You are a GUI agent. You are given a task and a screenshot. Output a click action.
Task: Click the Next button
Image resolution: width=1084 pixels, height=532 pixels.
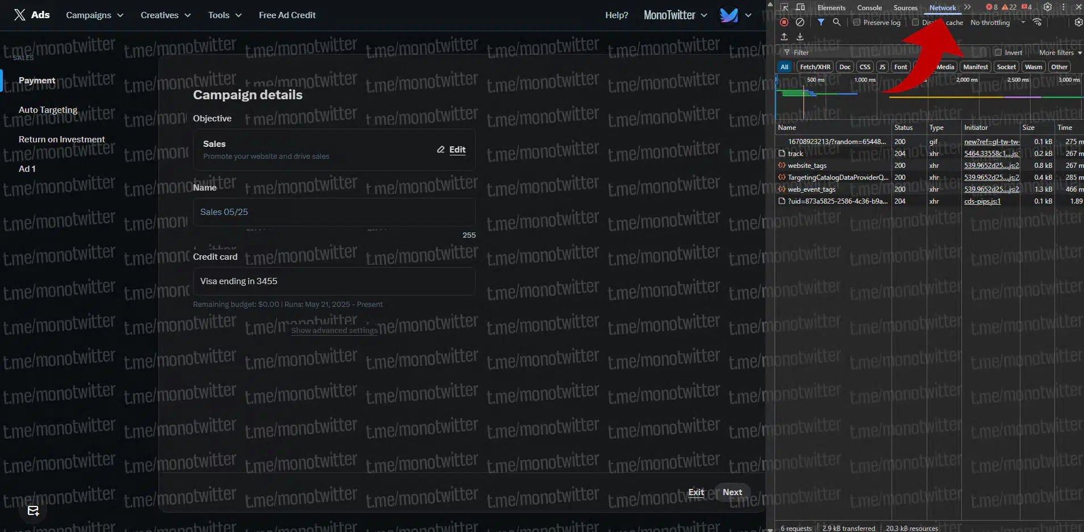pos(733,492)
